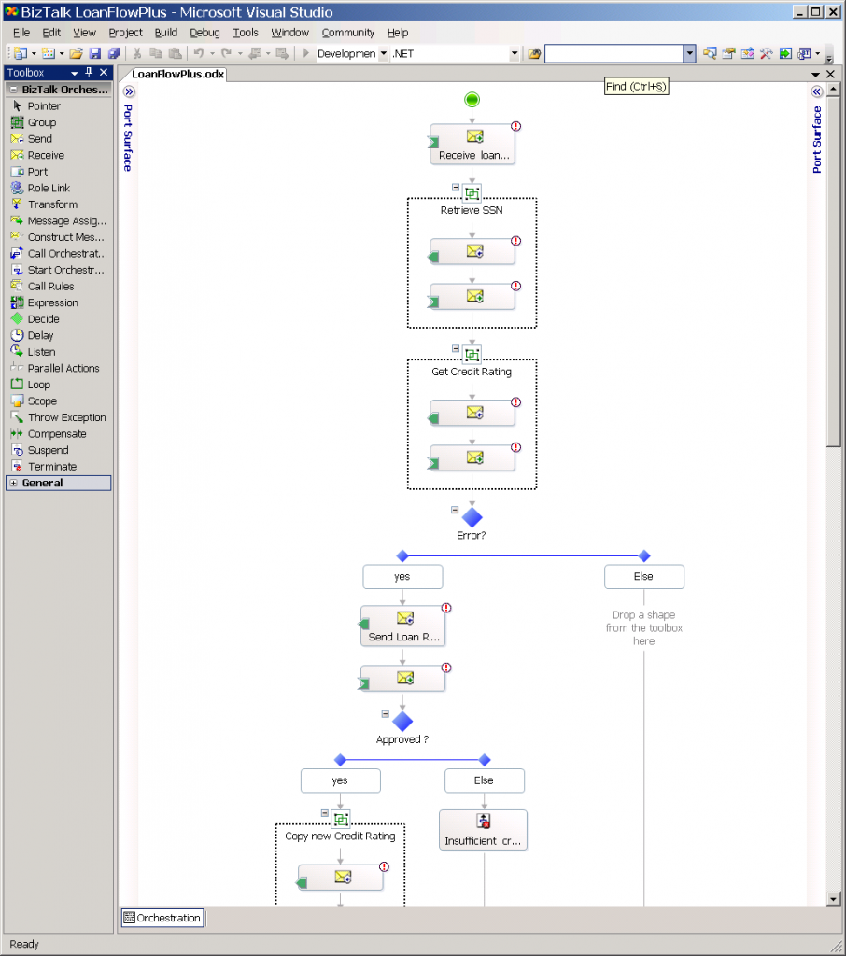The width and height of the screenshot is (846, 956).
Task: Click the Open File toolbar icon
Action: [77, 53]
